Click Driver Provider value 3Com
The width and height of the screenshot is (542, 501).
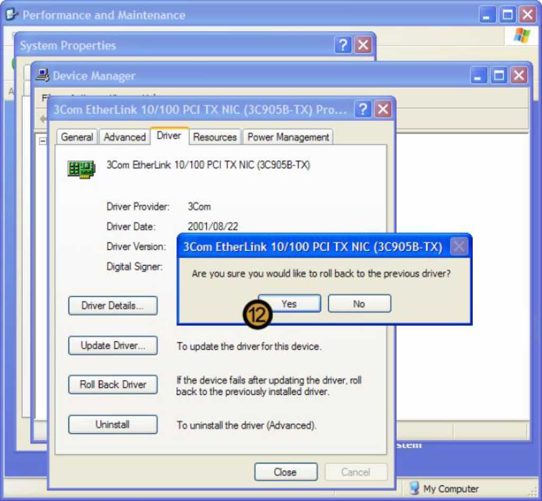coord(199,207)
